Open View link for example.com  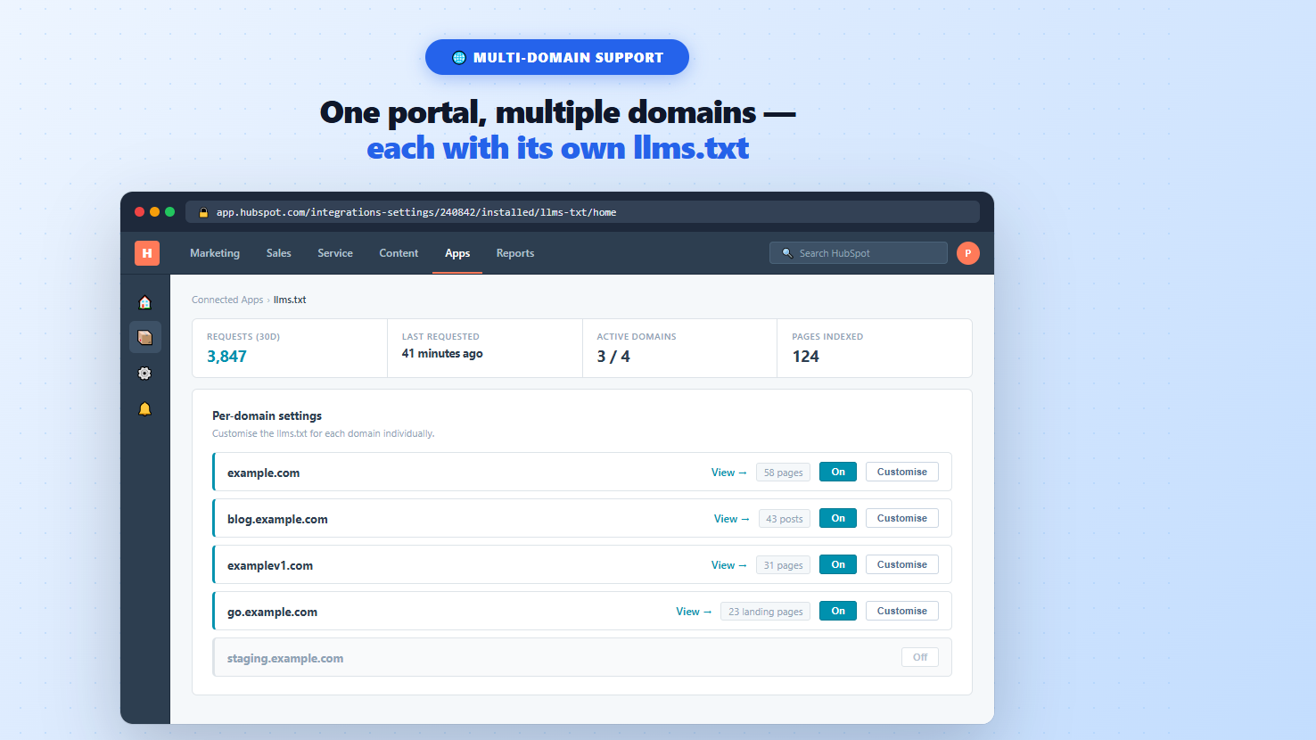[729, 473]
